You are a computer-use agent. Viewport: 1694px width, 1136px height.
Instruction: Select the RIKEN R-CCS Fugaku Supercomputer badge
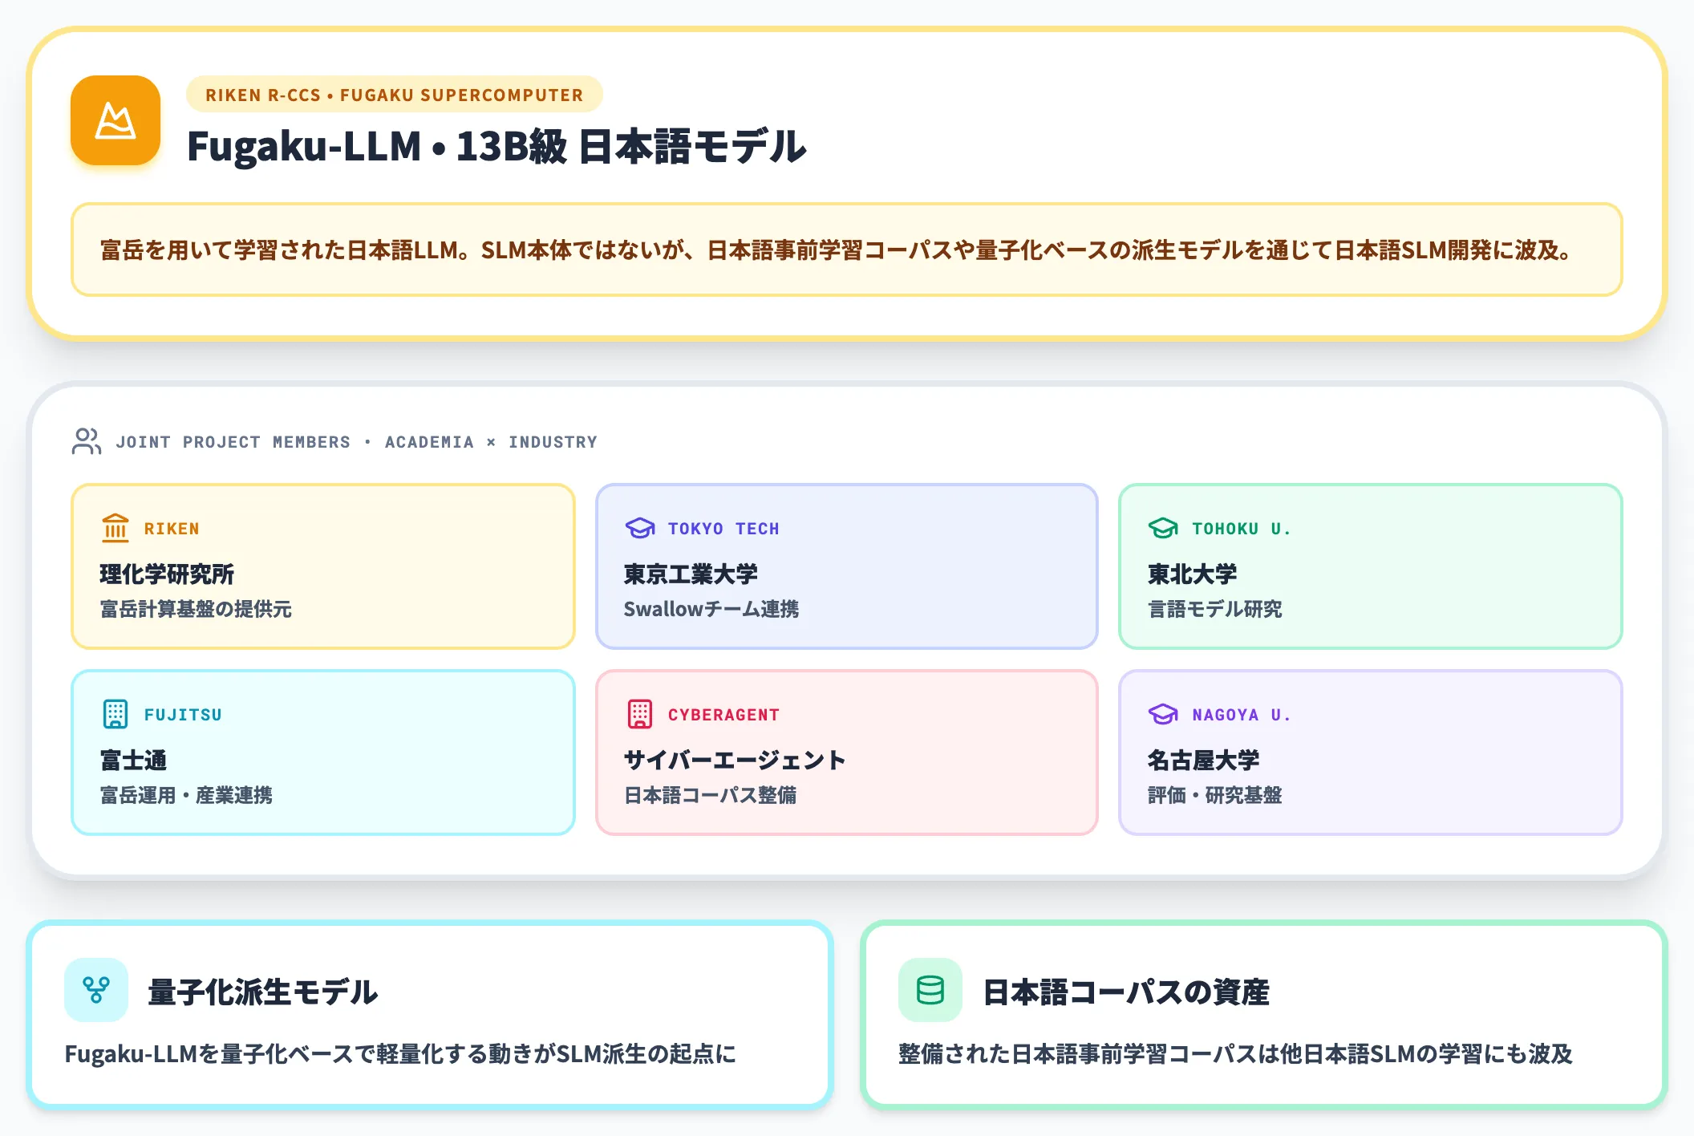pyautogui.click(x=395, y=95)
